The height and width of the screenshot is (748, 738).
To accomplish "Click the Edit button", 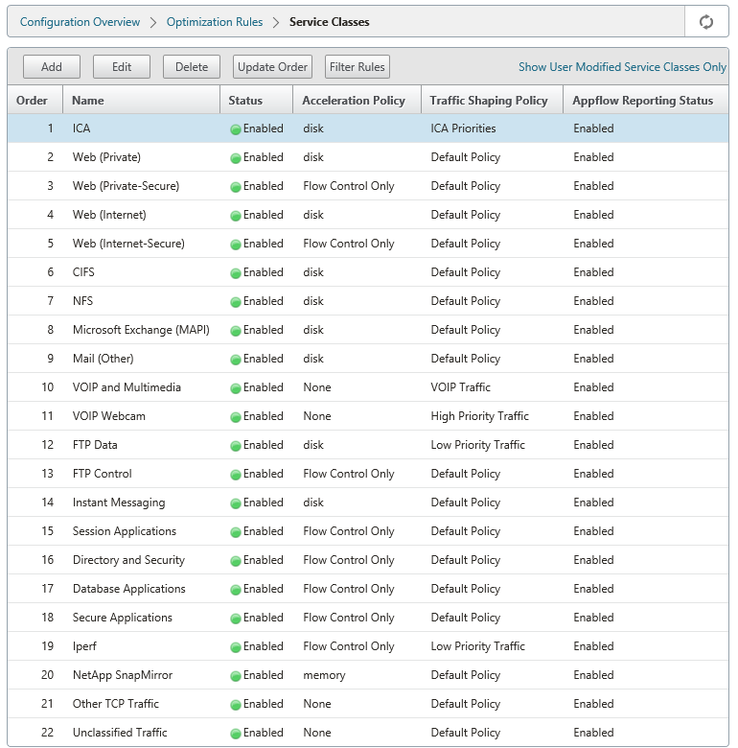I will tap(122, 67).
